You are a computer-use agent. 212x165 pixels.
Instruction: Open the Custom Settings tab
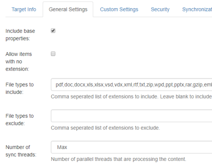tap(119, 9)
